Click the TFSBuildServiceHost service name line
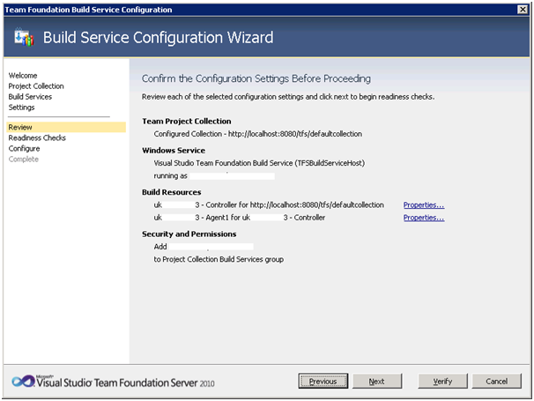534x401 pixels. point(259,163)
